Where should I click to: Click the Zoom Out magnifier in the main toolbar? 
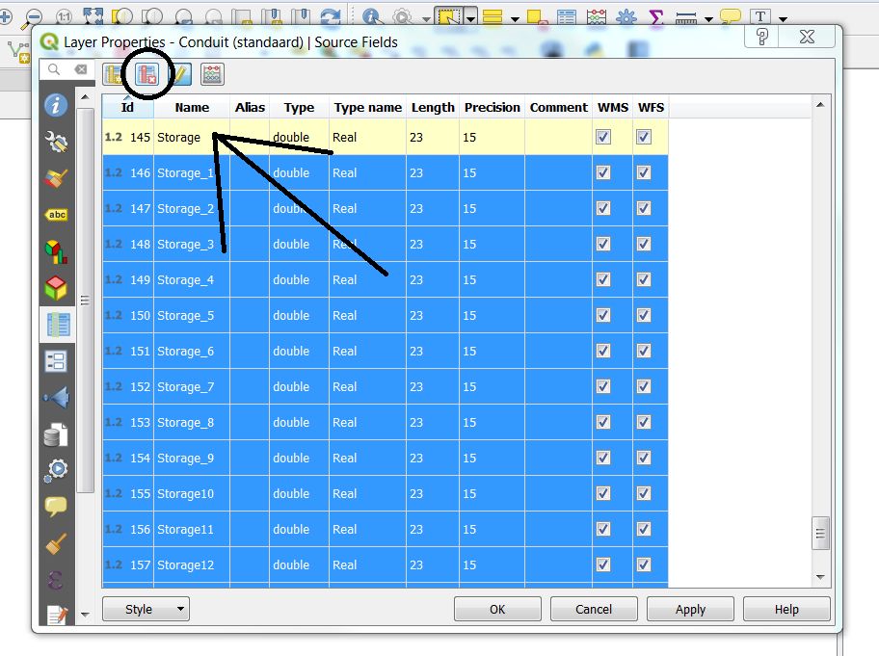(x=33, y=16)
